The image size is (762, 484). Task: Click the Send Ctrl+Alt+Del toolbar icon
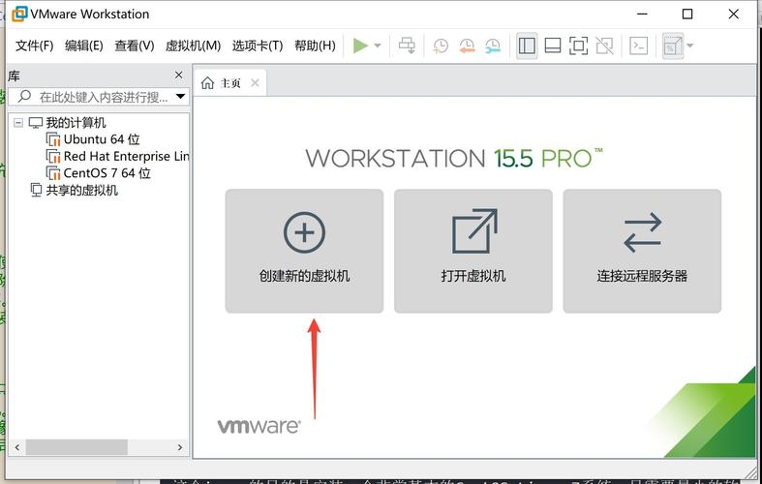click(407, 45)
